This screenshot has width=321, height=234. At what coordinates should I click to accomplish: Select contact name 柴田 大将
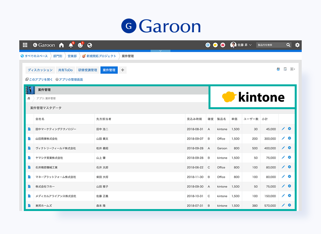click(x=102, y=177)
